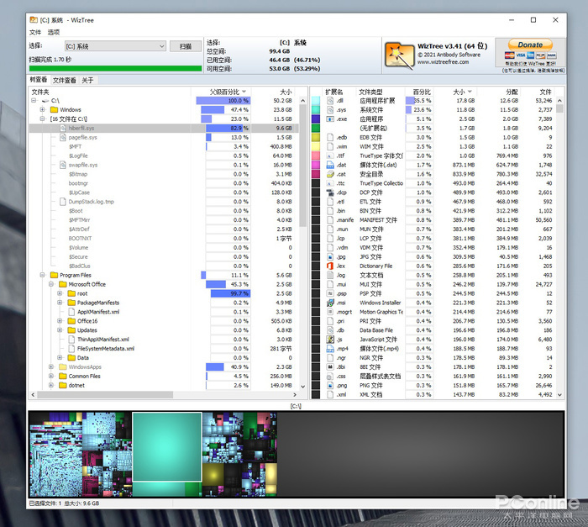Click the Donate button
The width and height of the screenshot is (588, 527).
529,45
